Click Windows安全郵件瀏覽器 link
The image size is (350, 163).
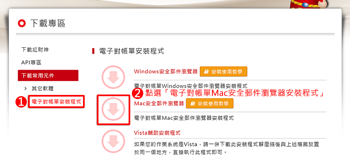(x=166, y=72)
